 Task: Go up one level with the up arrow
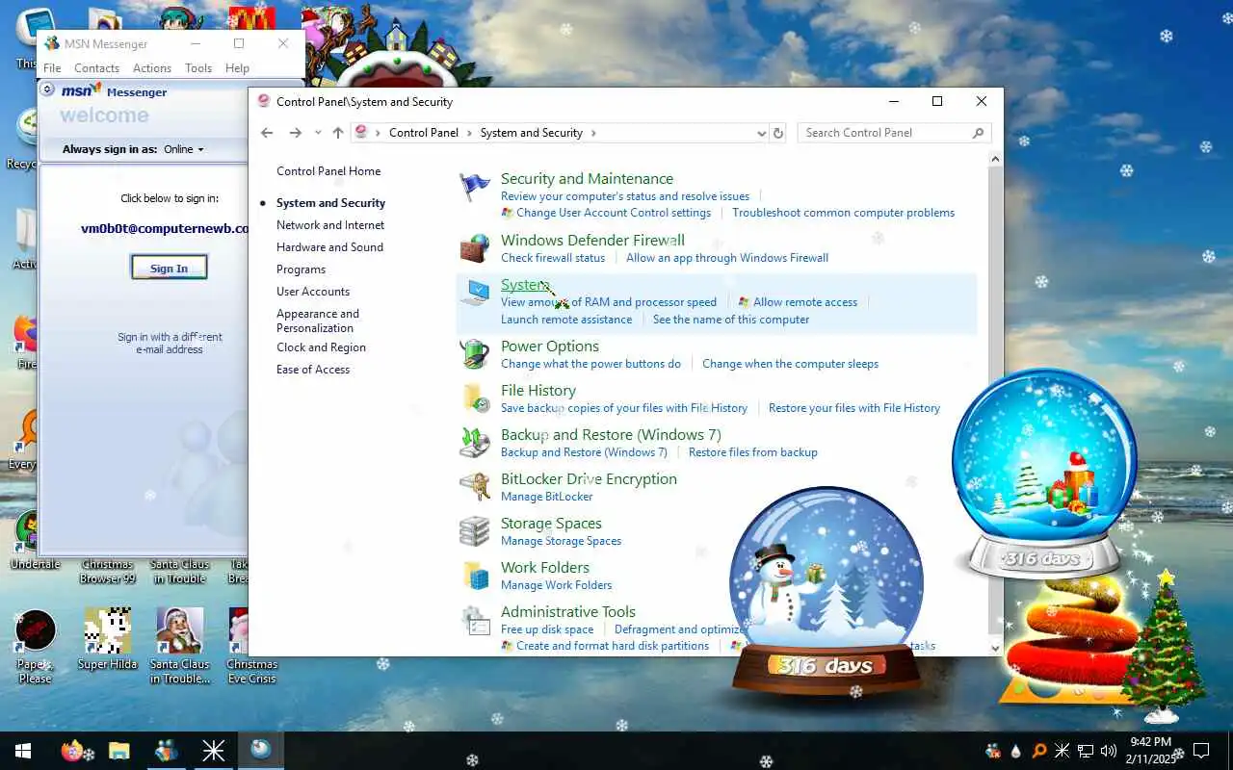tap(337, 133)
